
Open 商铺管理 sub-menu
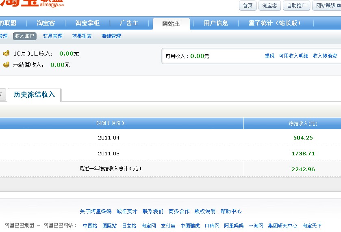111,36
